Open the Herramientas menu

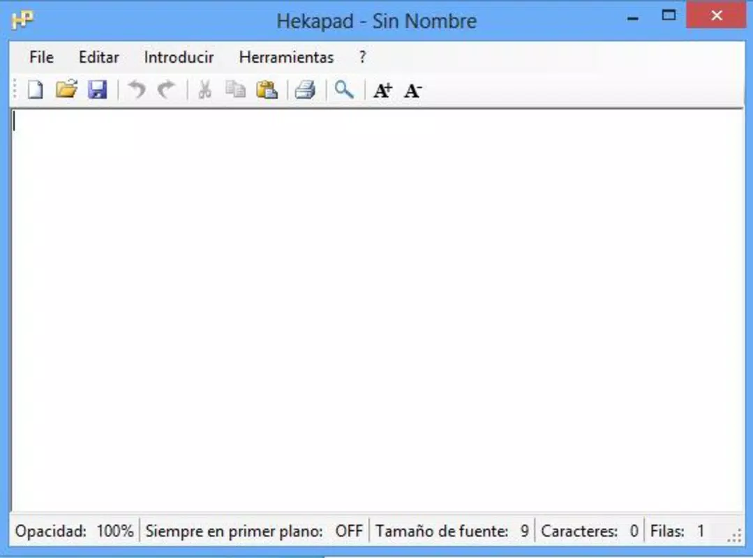286,57
